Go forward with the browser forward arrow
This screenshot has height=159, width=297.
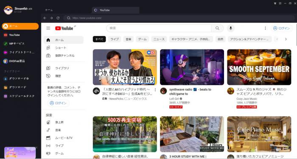(x=51, y=18)
